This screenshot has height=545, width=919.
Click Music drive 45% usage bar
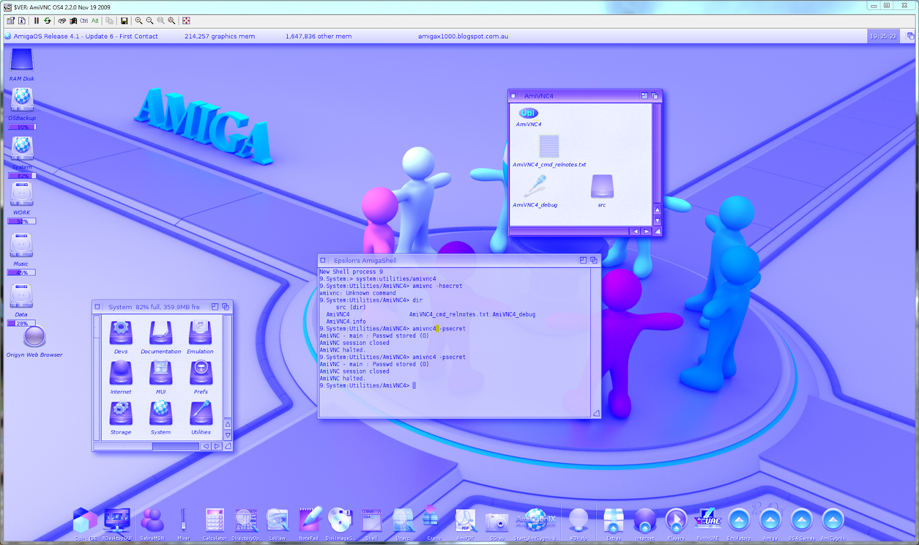(21, 273)
